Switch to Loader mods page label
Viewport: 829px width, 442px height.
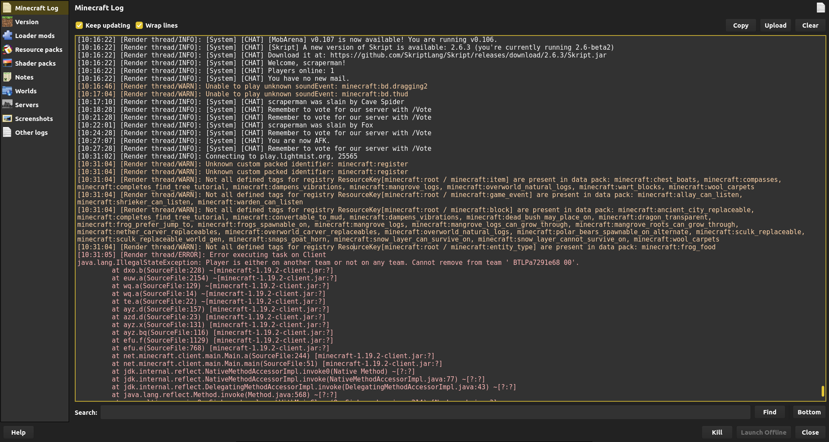pyautogui.click(x=35, y=36)
